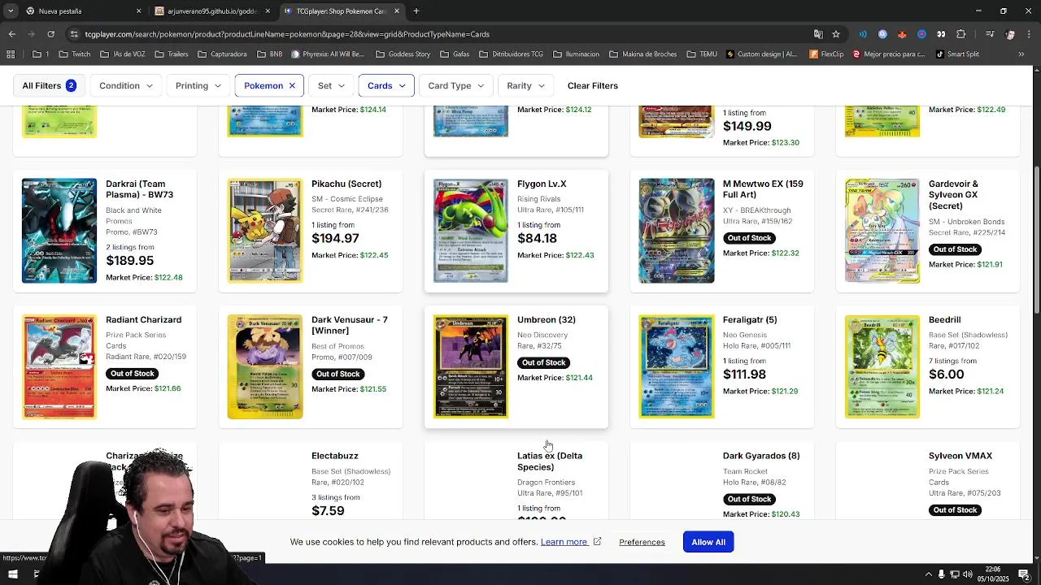Open the Darkrai Team Plasma card image
The image size is (1041, 585).
59,231
